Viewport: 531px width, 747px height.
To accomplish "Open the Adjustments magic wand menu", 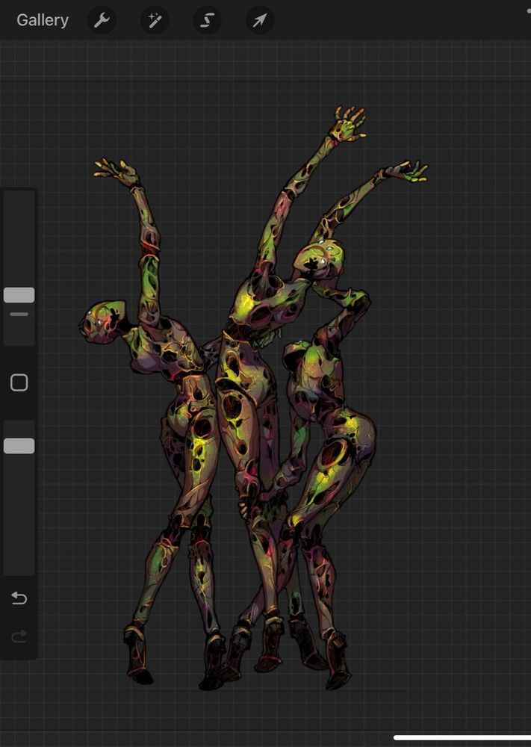I will pos(155,20).
